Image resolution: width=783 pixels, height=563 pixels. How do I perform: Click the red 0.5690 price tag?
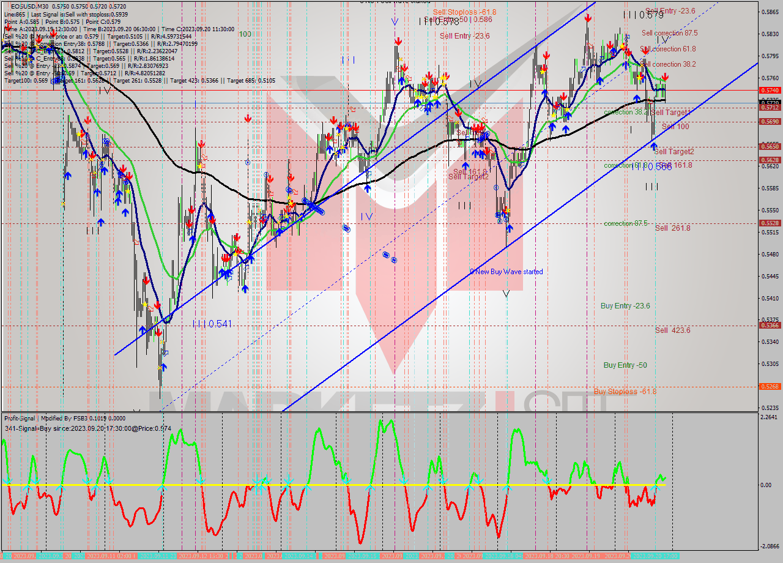tap(770, 121)
